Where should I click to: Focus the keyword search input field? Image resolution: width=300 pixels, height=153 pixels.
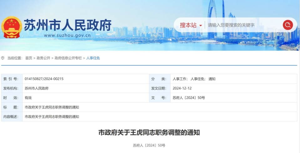tap(243, 25)
